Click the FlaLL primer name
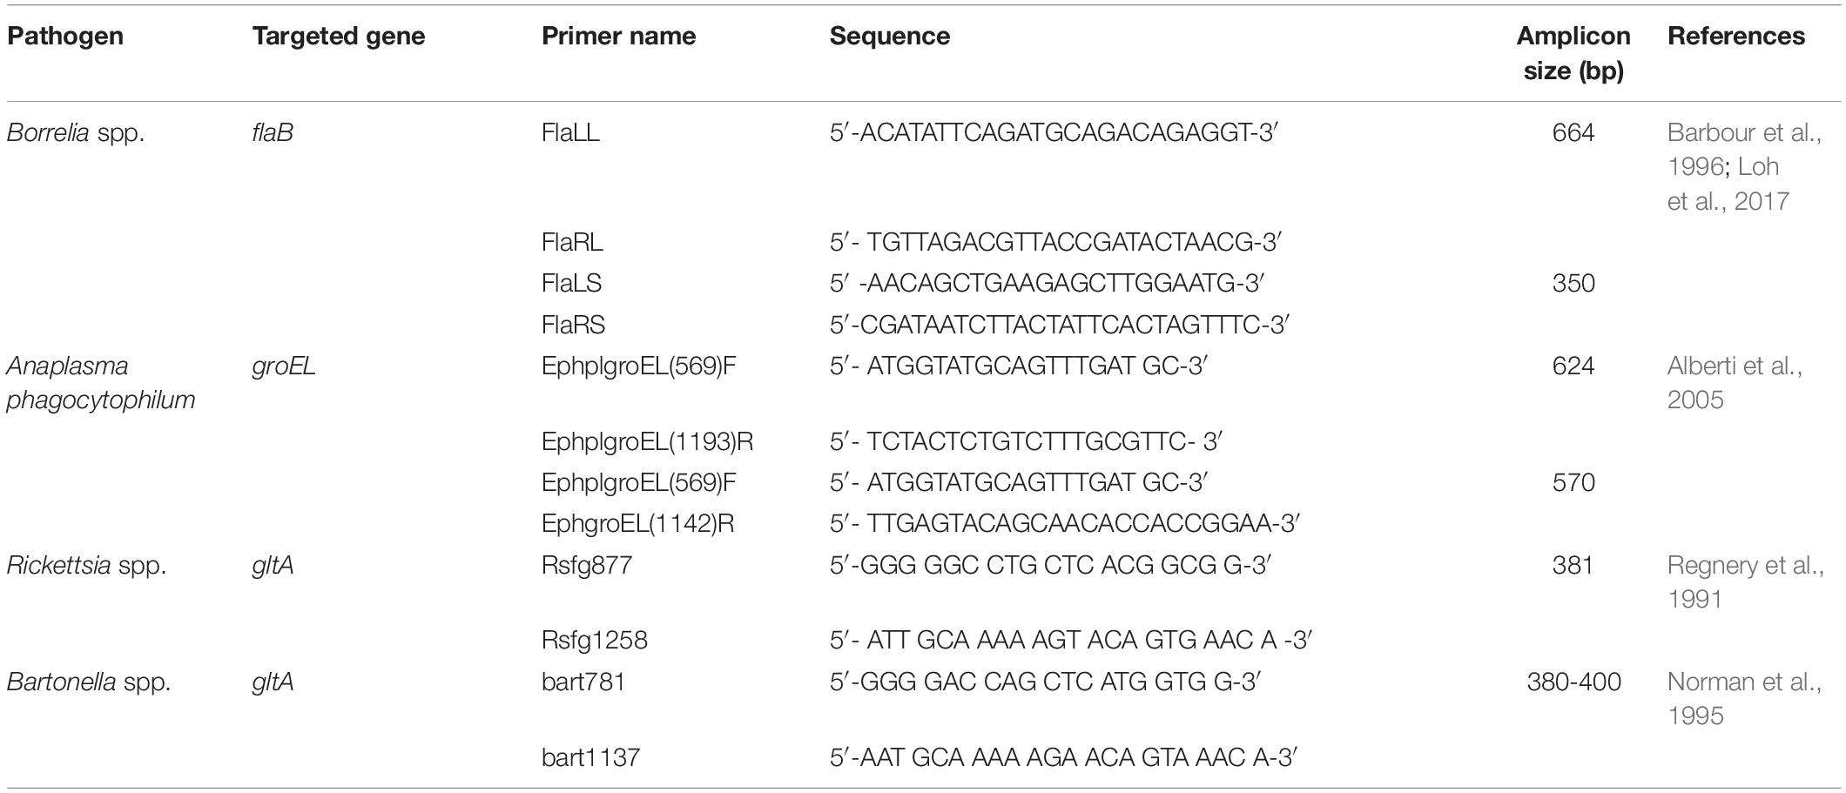1846x793 pixels. tap(570, 133)
